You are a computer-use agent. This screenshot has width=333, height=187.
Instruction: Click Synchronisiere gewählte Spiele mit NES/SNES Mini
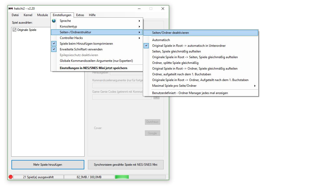coord(126,165)
